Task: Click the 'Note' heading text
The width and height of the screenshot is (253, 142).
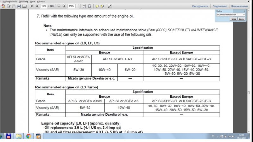Action: pos(47,26)
